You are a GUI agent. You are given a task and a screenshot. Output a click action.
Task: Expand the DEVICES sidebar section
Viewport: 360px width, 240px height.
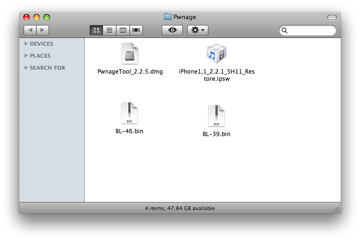26,44
